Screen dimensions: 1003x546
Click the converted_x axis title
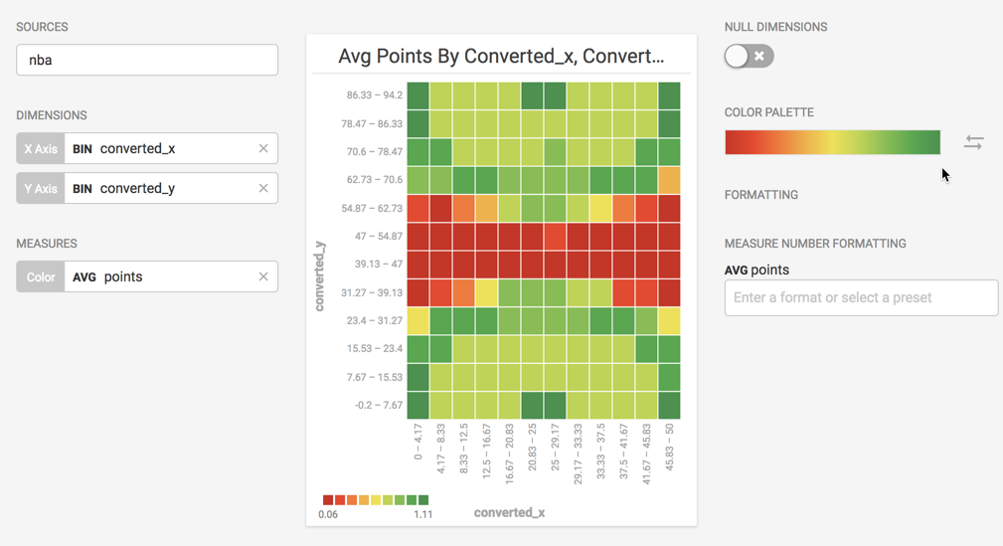pos(509,512)
